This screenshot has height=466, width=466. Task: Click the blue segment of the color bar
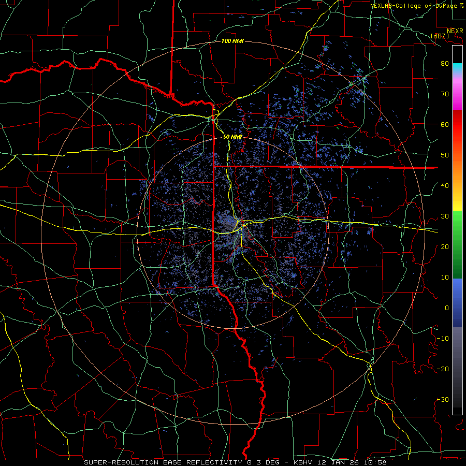(457, 302)
